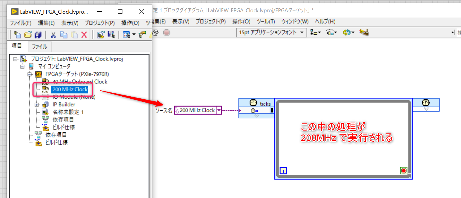Open 表示(V) menu in Project Explorer
This screenshot has width=461, height=198.
[x=70, y=23]
